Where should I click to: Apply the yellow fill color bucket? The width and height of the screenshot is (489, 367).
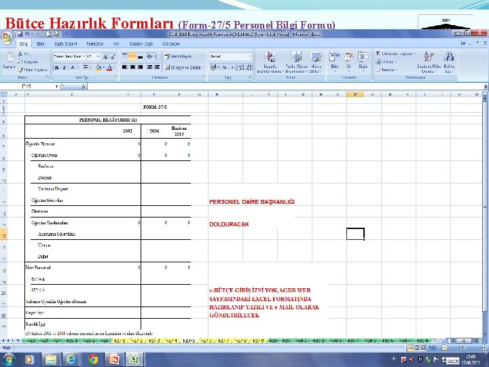point(98,67)
